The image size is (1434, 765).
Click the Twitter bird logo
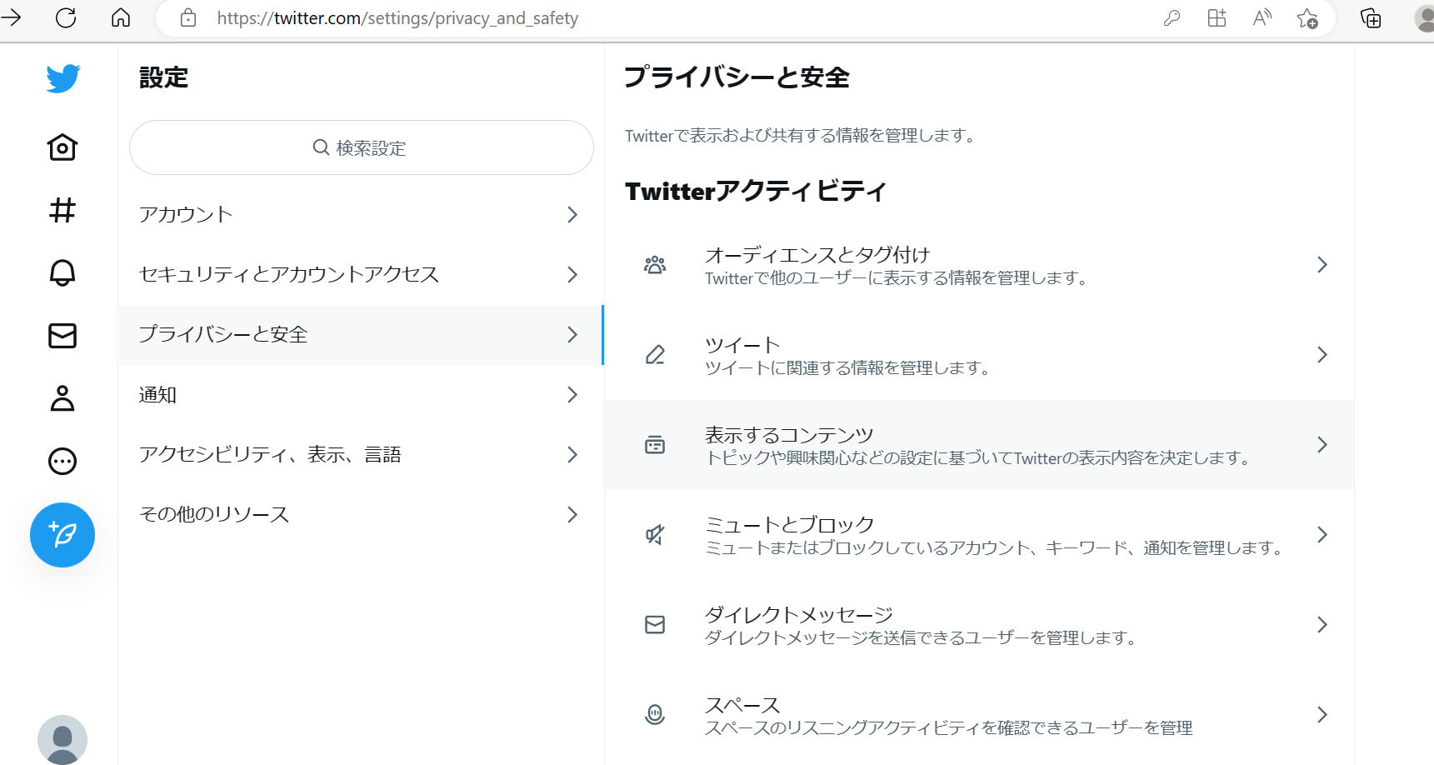pos(62,77)
